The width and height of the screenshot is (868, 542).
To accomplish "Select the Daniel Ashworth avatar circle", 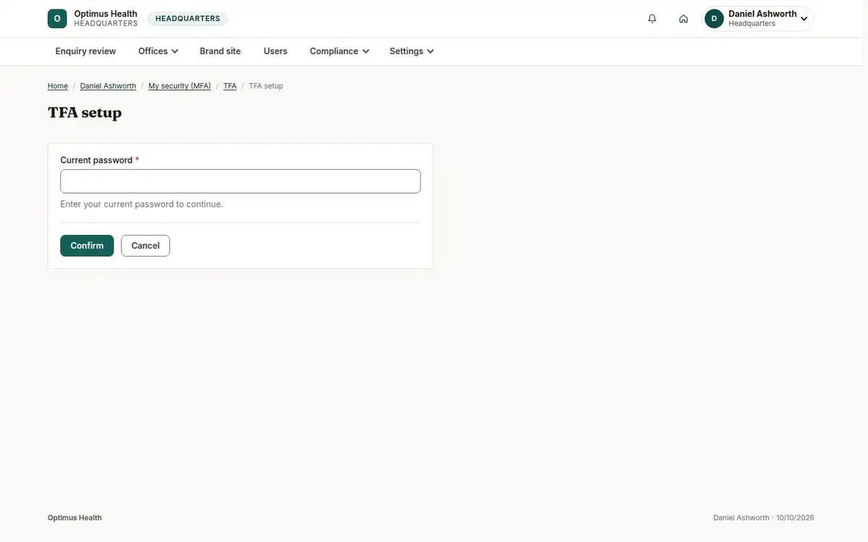I will 714,19.
